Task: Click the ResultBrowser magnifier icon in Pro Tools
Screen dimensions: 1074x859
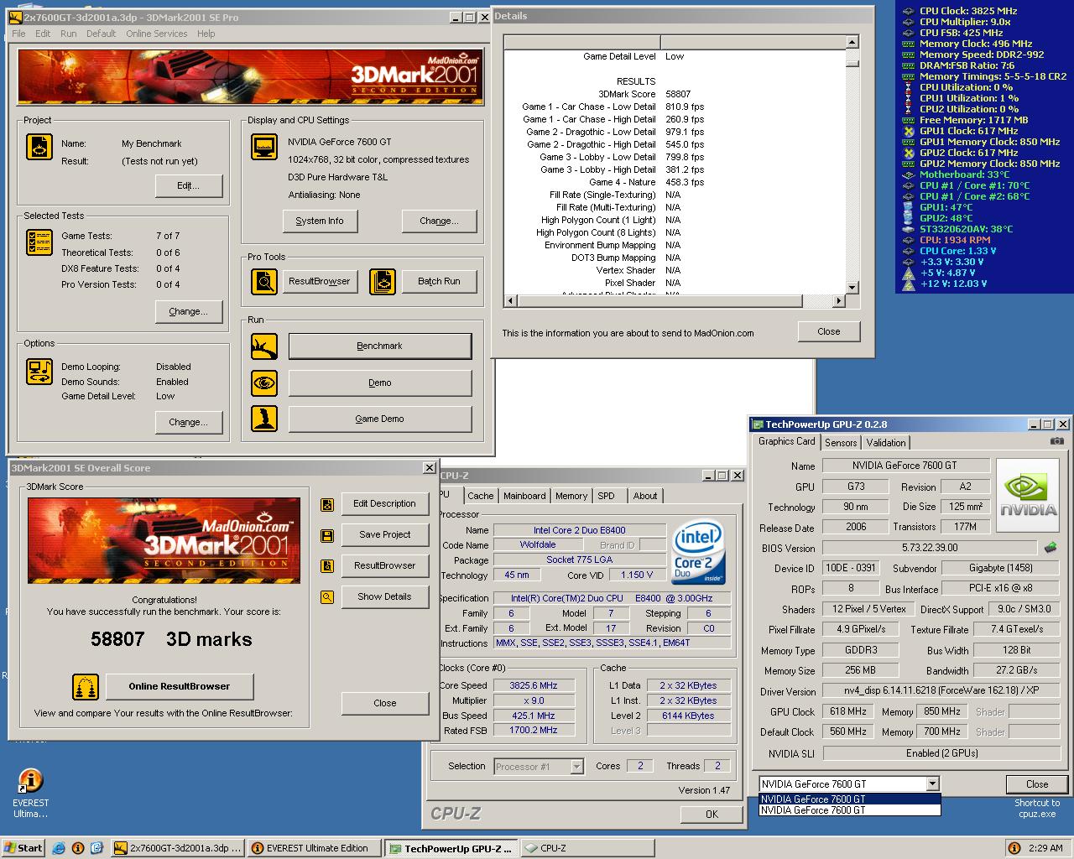Action: pos(264,281)
